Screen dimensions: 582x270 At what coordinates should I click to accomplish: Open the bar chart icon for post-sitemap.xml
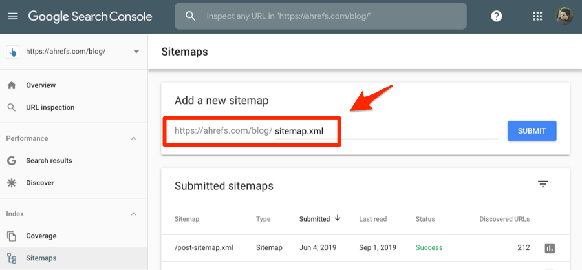(x=550, y=248)
